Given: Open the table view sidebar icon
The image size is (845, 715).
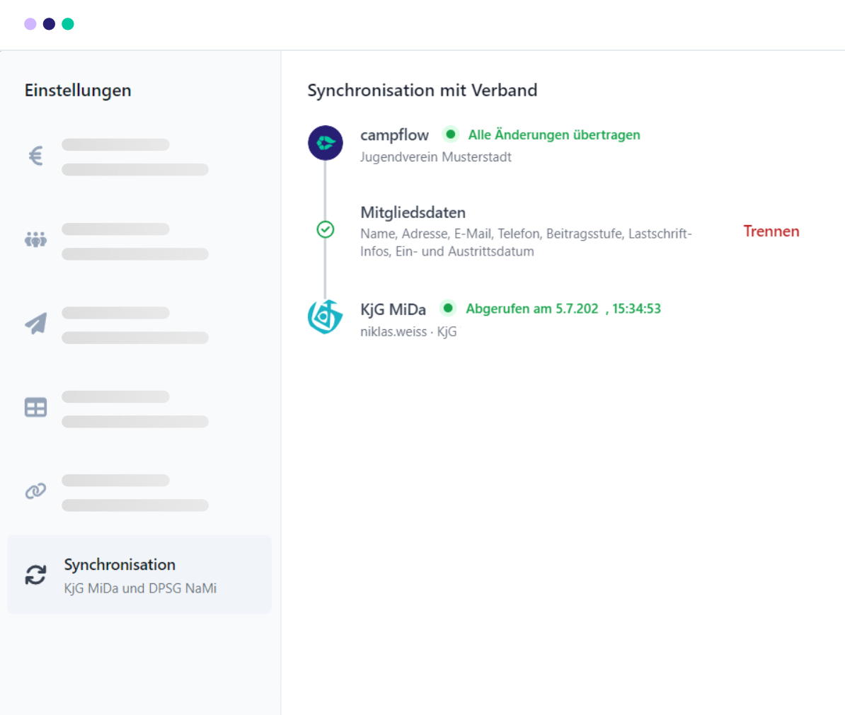Looking at the screenshot, I should (35, 406).
